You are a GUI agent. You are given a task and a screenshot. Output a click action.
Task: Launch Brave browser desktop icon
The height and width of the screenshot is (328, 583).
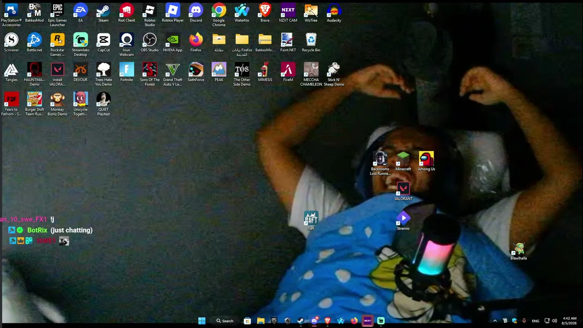(x=265, y=13)
